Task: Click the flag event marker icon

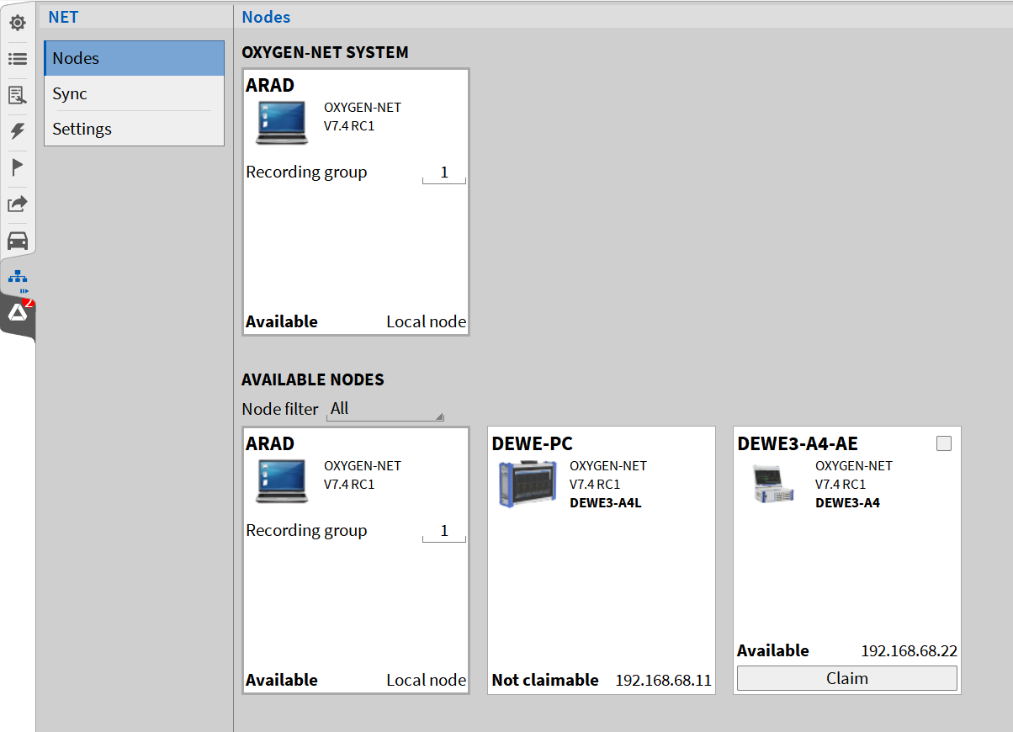Action: click(18, 167)
